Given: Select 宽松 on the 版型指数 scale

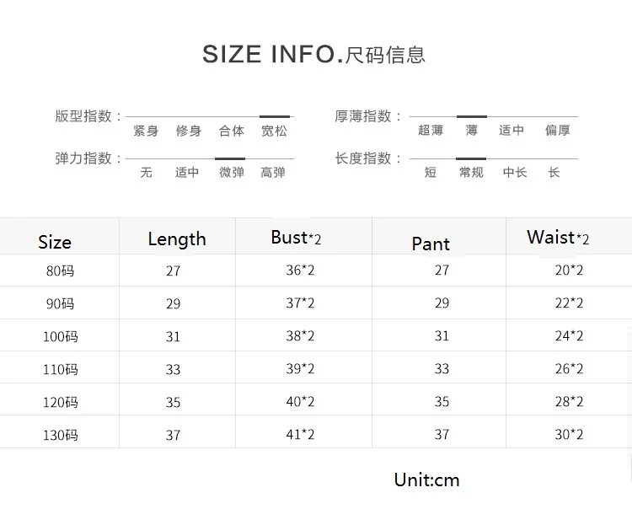Looking at the screenshot, I should (274, 131).
